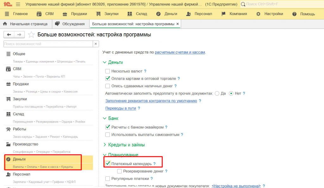Go back with the left arrow button
The height and width of the screenshot is (188, 324).
click(9, 35)
